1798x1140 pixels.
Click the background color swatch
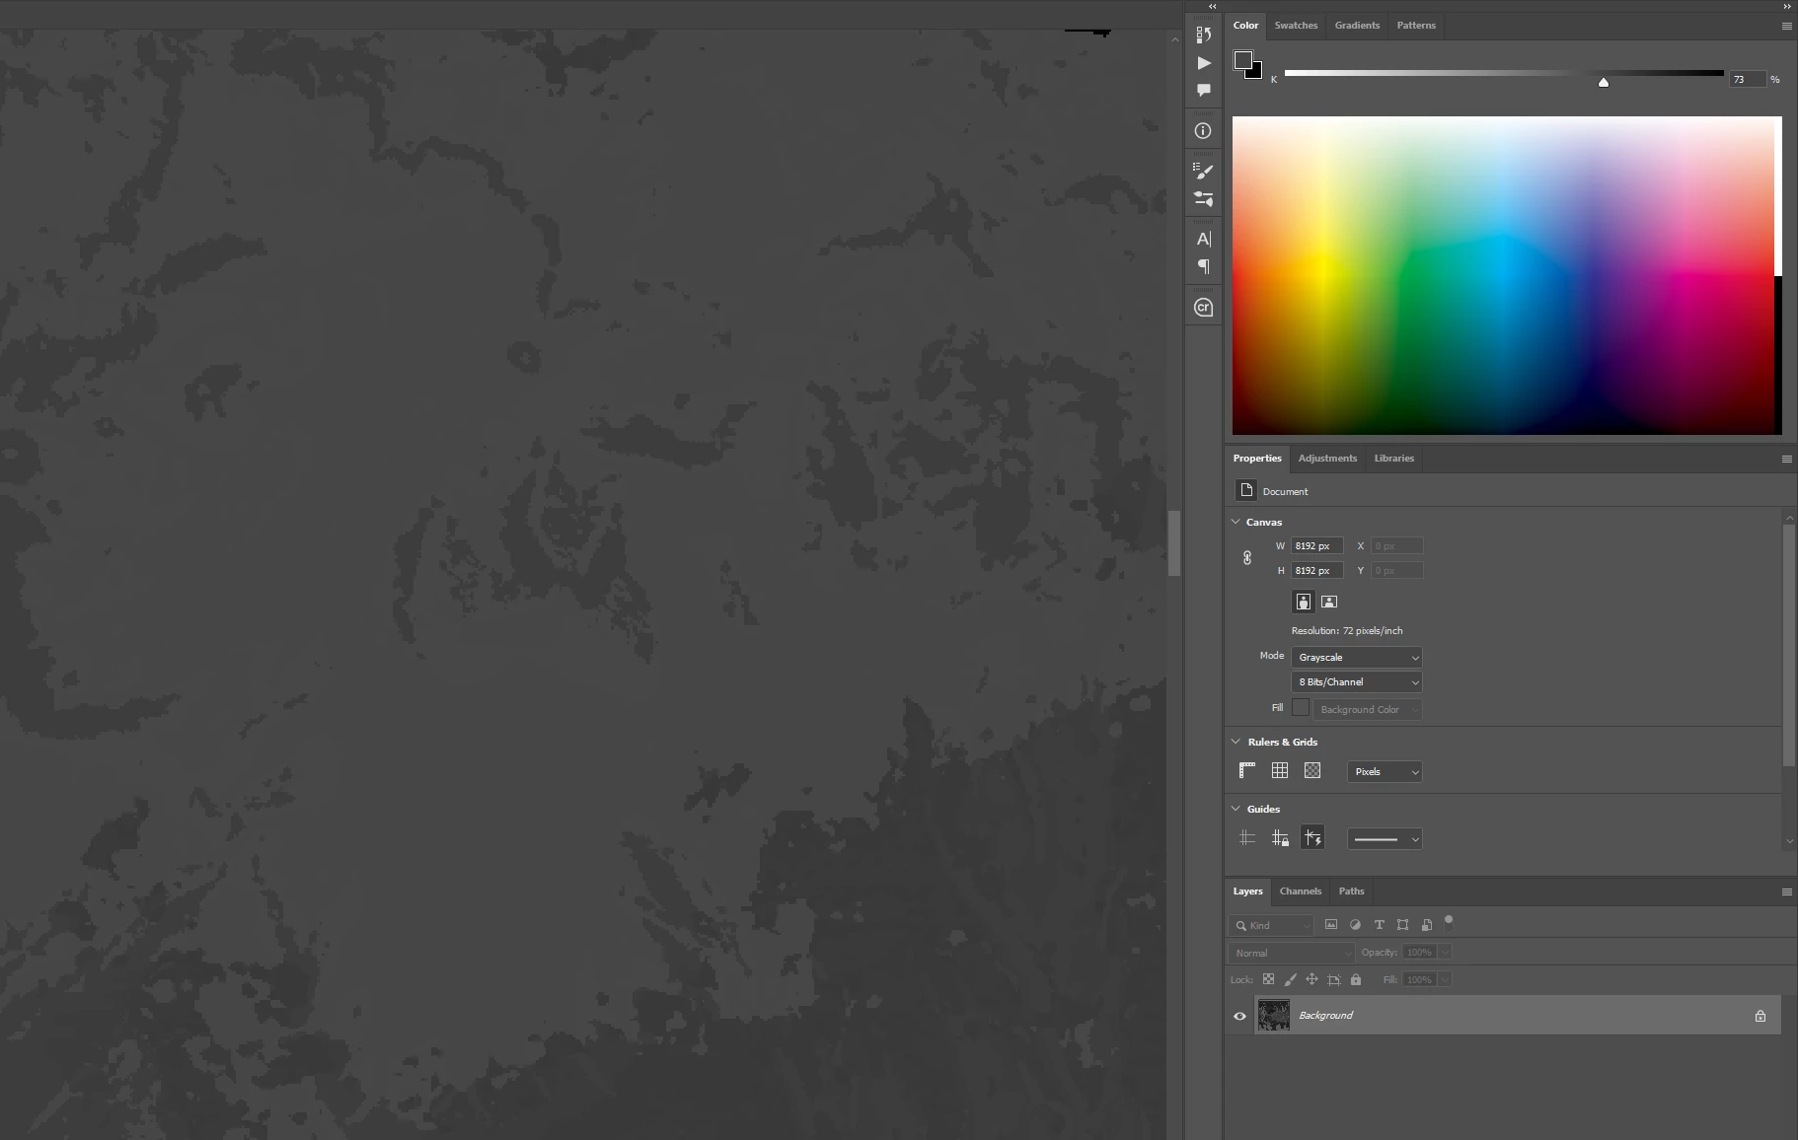click(x=1254, y=72)
